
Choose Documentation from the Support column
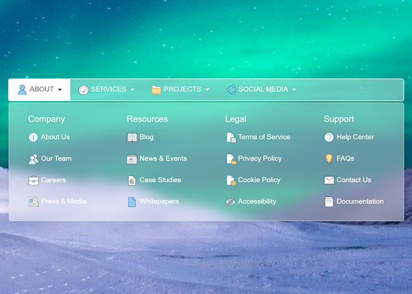coord(360,202)
